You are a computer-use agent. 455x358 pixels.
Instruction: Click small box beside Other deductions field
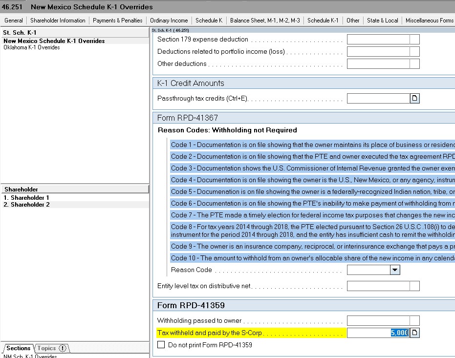click(x=414, y=64)
